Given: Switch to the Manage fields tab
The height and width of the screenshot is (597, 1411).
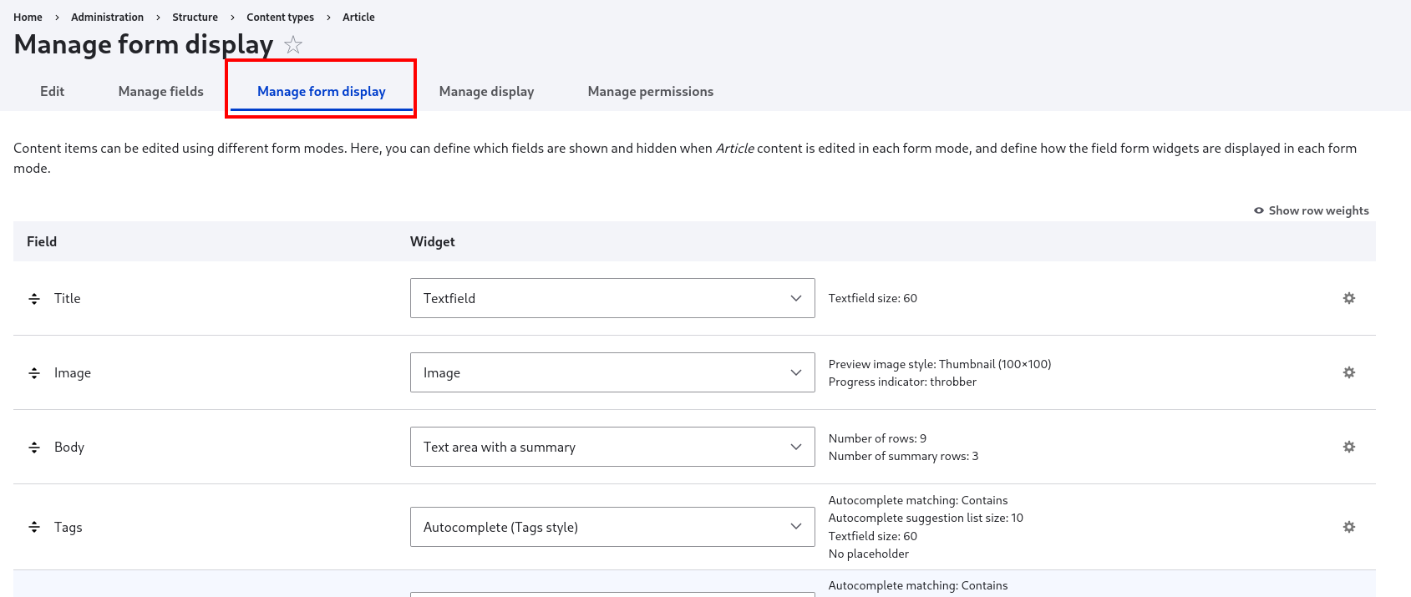Looking at the screenshot, I should click(160, 92).
